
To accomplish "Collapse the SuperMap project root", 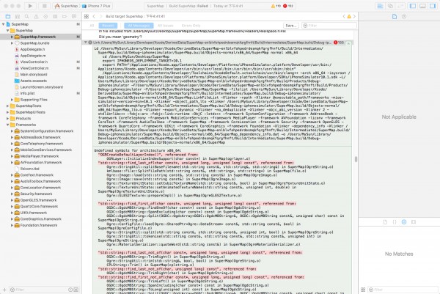I will [x=3, y=24].
